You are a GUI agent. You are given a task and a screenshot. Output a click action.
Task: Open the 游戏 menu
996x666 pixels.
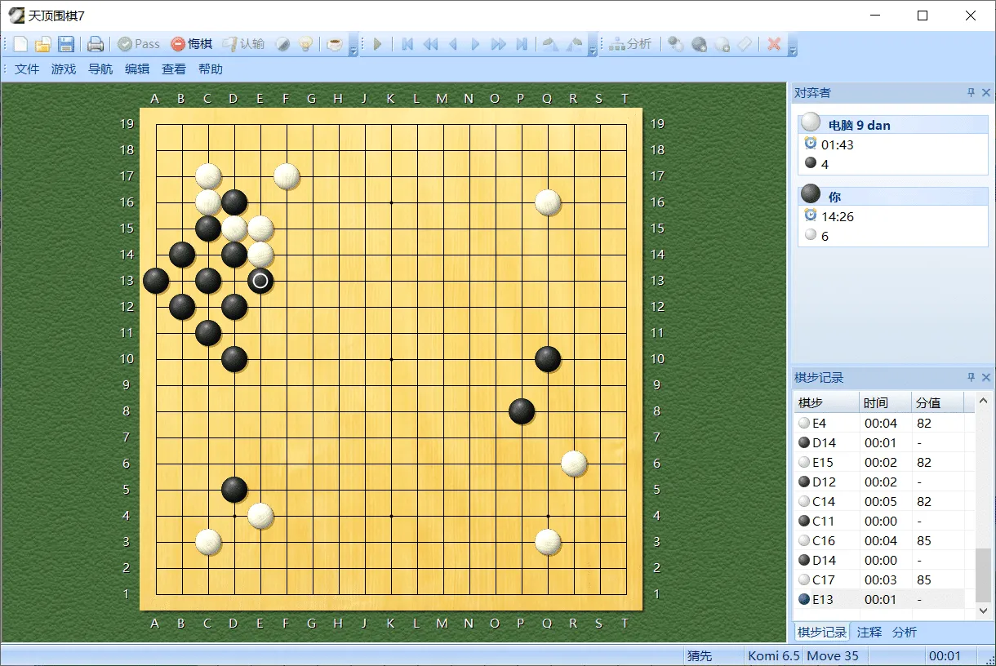tap(64, 69)
